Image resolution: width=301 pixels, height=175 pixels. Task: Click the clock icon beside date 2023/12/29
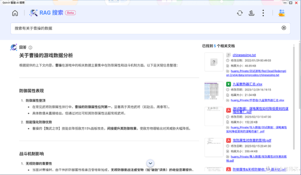coord(228,90)
